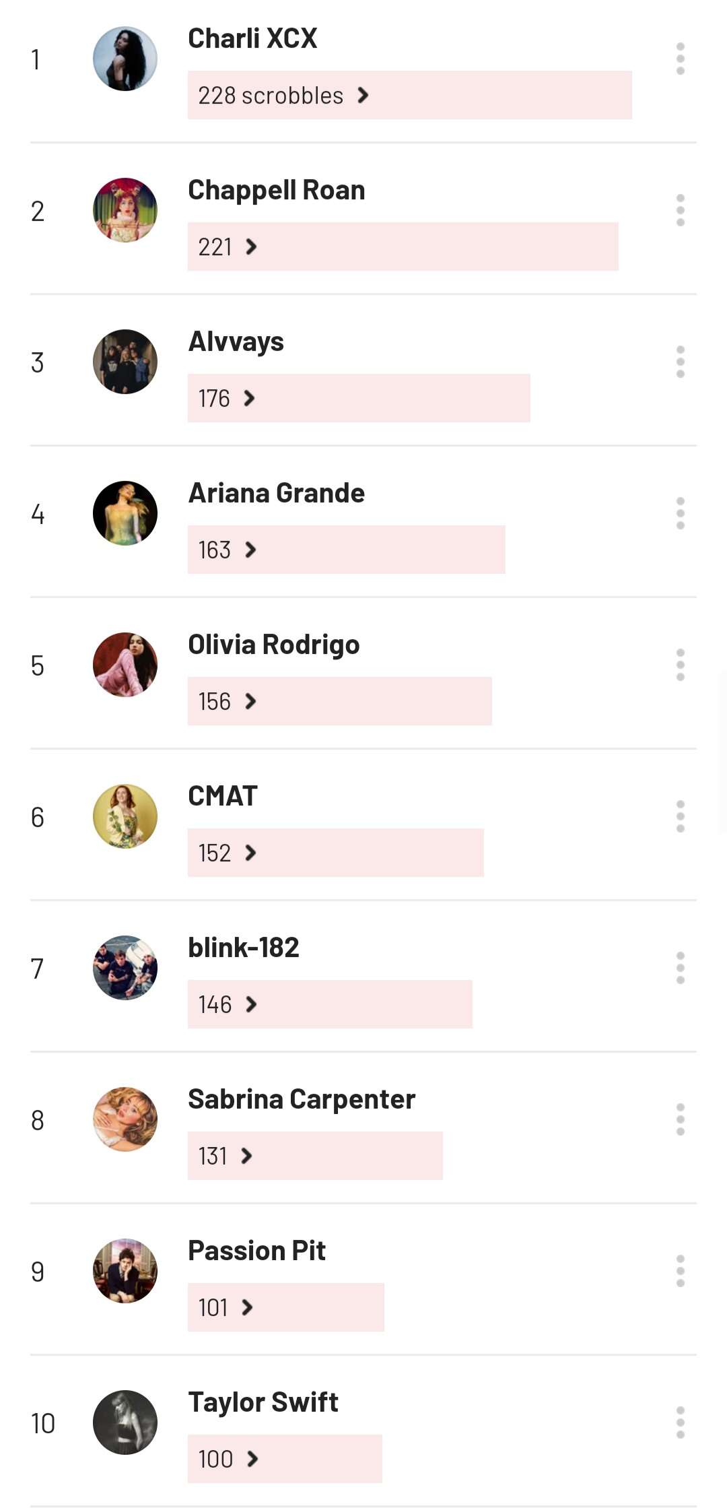The height and width of the screenshot is (1508, 727).
Task: Open more options for blink-182
Action: tap(680, 968)
